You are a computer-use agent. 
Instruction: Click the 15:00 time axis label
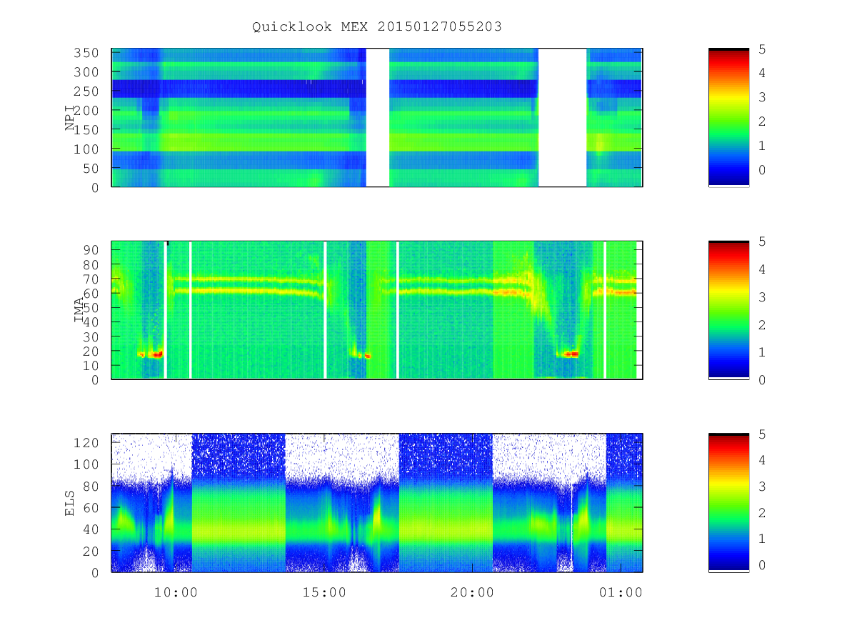click(324, 592)
